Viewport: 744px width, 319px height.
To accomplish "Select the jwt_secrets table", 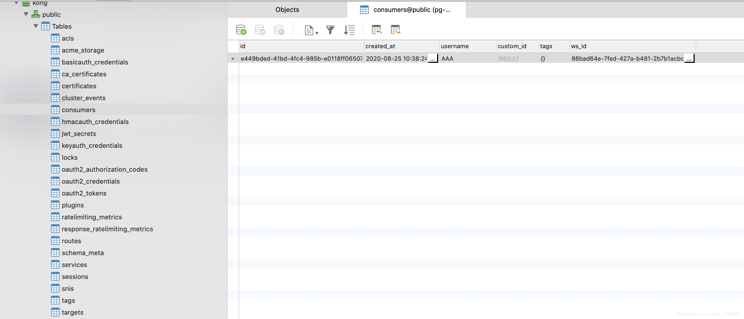I will [x=79, y=134].
